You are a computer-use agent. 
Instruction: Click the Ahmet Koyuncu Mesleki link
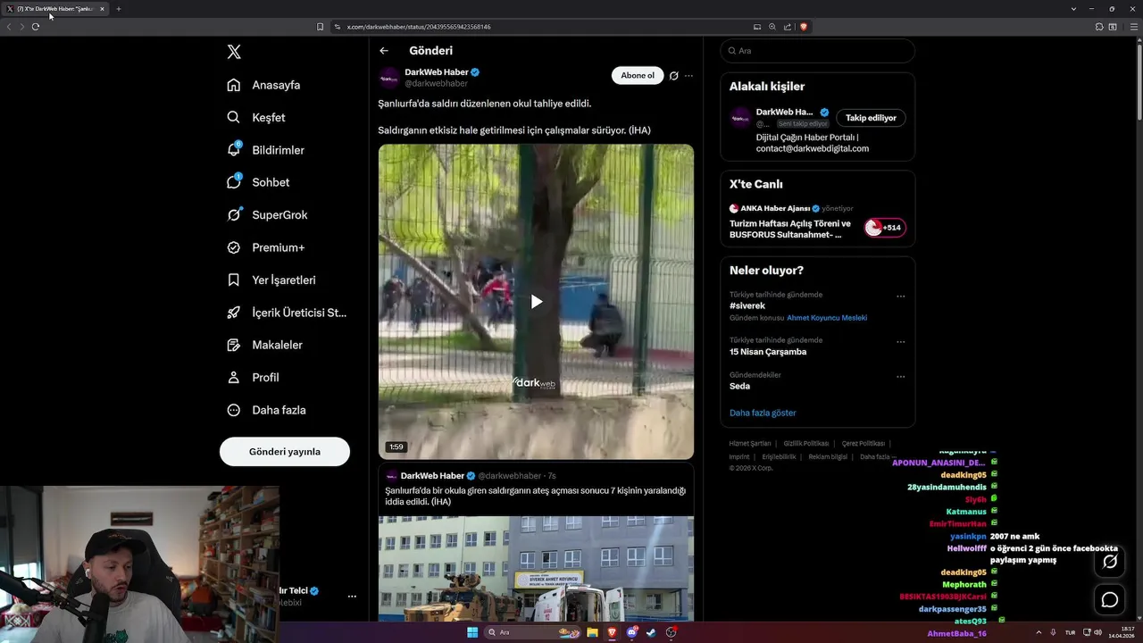827,318
